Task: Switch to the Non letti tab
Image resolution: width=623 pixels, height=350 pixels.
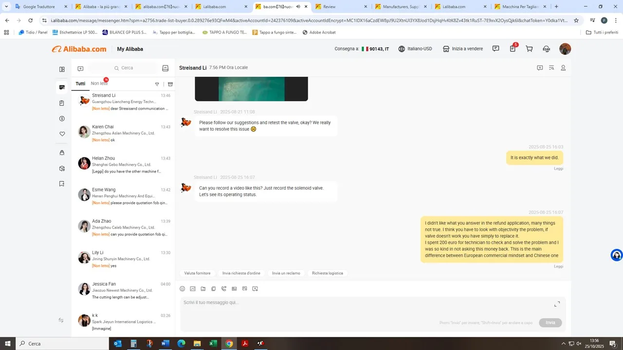Action: pyautogui.click(x=99, y=84)
